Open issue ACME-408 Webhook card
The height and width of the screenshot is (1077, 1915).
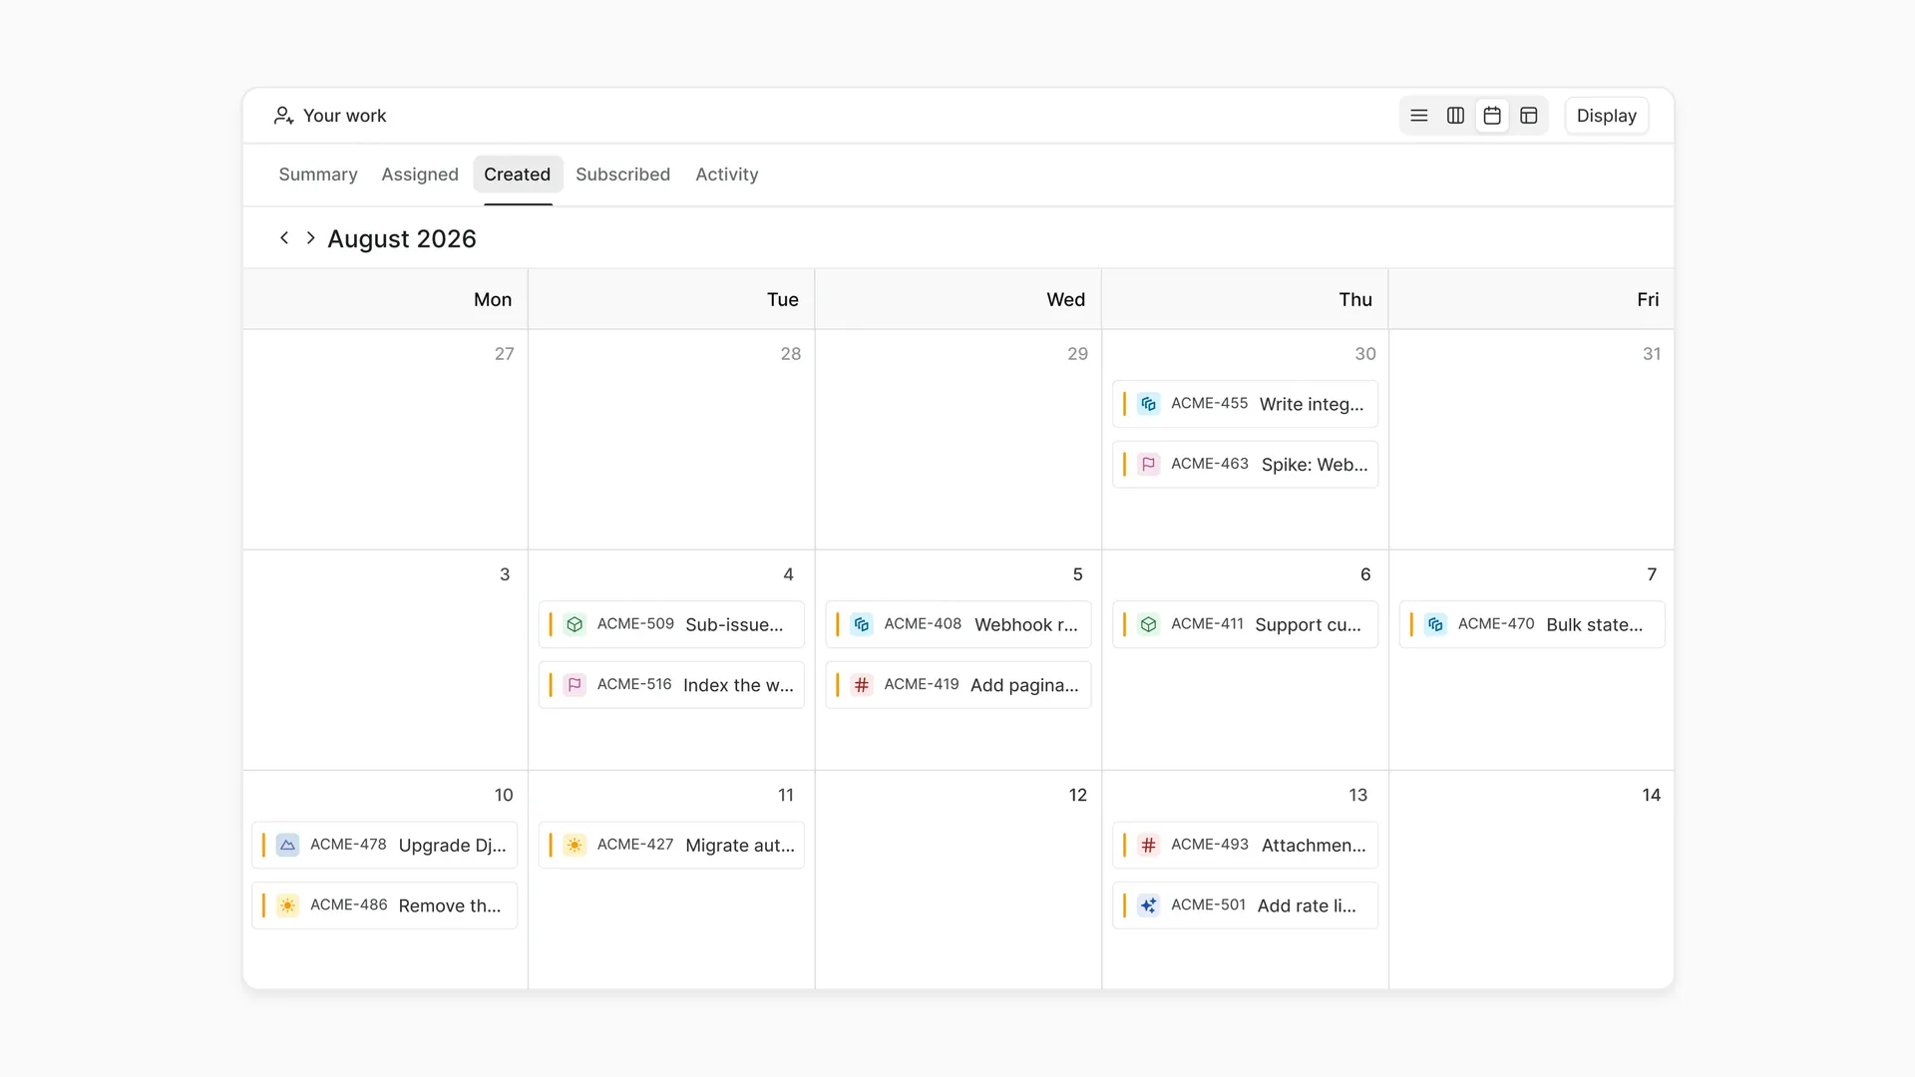pyautogui.click(x=958, y=624)
